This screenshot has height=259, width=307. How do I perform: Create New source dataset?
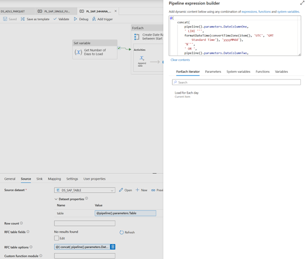click(141, 190)
